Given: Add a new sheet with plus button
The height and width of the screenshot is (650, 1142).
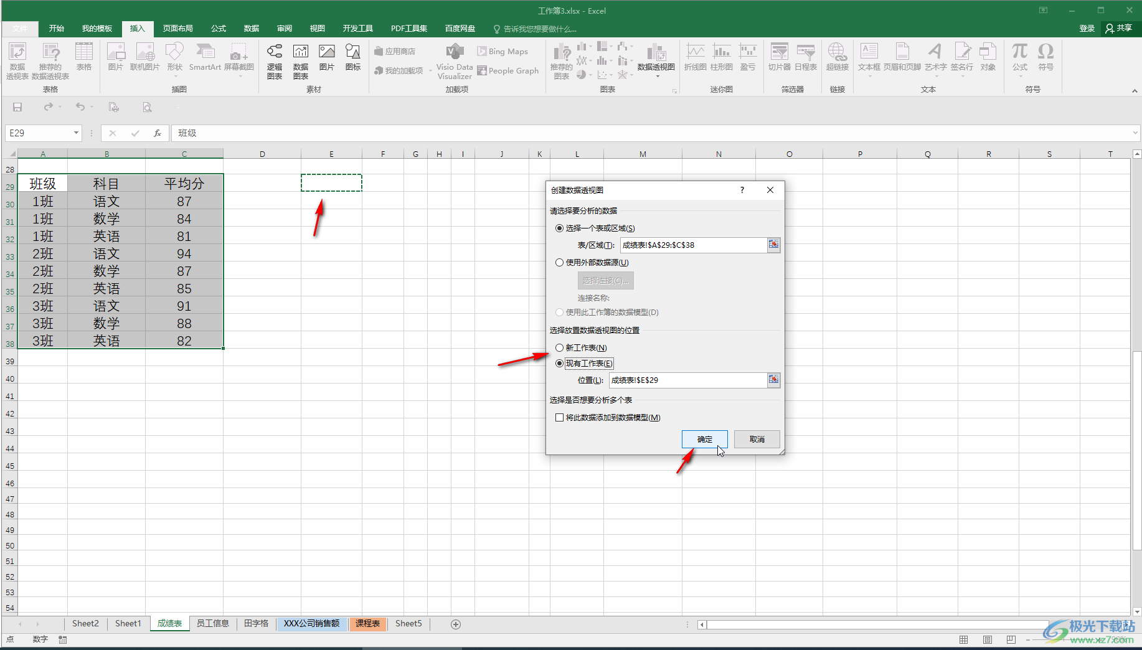Looking at the screenshot, I should [x=456, y=624].
